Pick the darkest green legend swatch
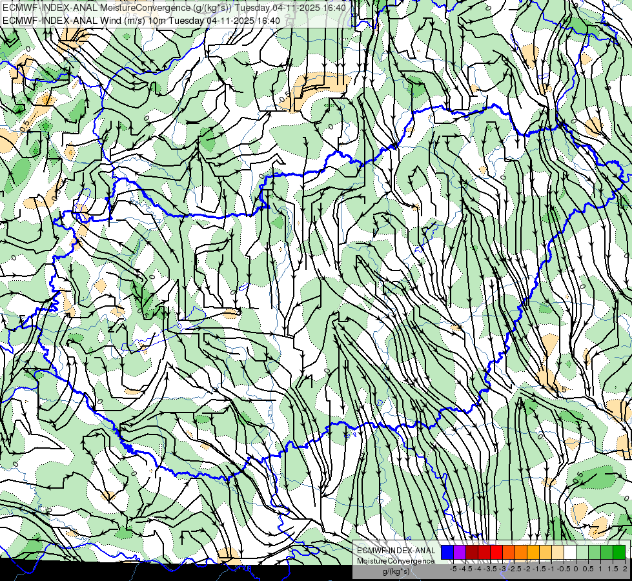The height and width of the screenshot is (581, 632). 619,552
